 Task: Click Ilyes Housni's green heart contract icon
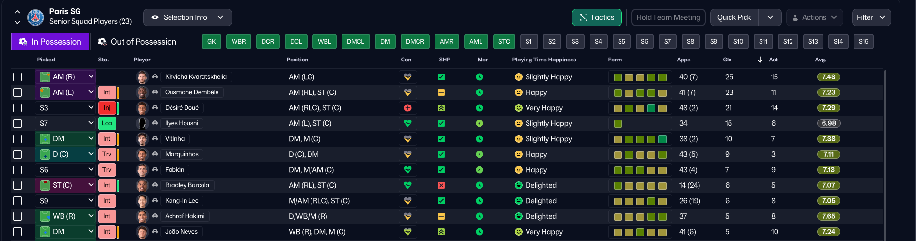pos(408,123)
